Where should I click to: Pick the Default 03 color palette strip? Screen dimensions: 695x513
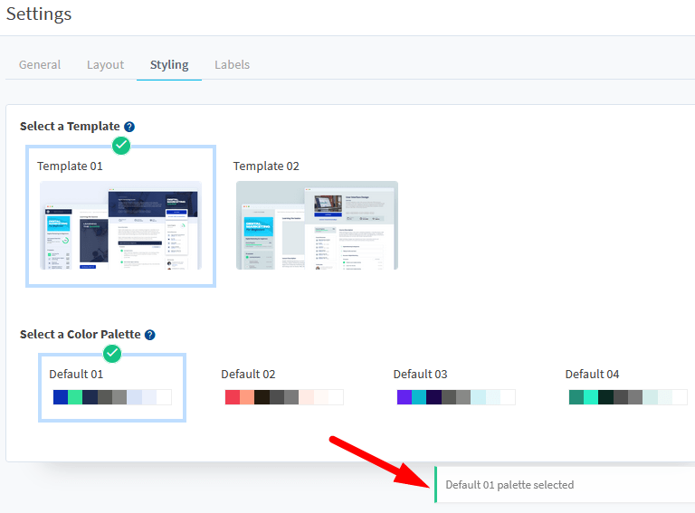click(456, 397)
